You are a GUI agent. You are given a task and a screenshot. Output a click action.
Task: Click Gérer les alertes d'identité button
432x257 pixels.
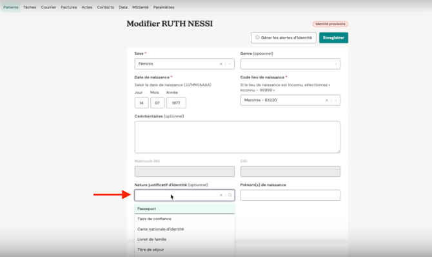[x=284, y=38]
